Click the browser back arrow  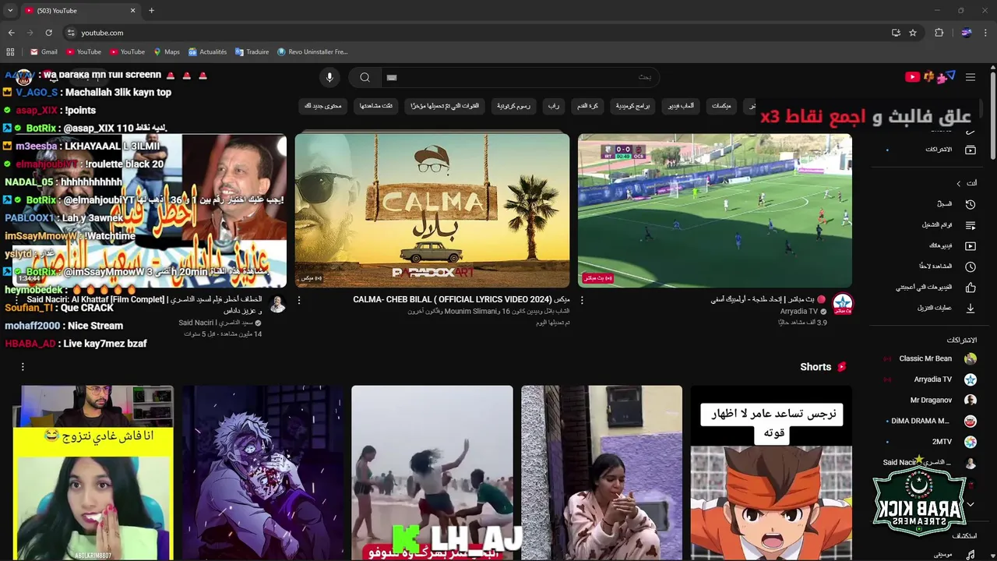11,33
